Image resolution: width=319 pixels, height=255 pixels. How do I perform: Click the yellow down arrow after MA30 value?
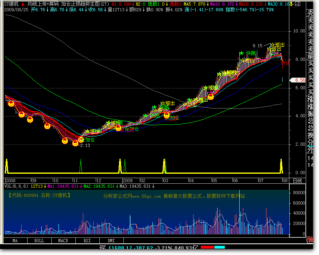(x=291, y=4)
